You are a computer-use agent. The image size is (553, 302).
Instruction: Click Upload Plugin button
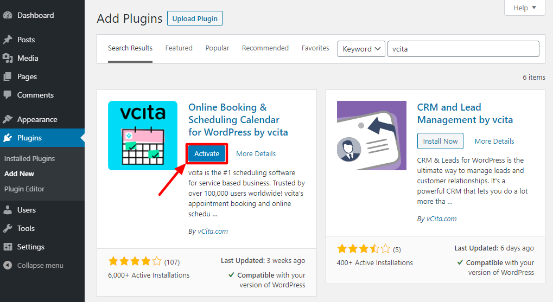195,18
